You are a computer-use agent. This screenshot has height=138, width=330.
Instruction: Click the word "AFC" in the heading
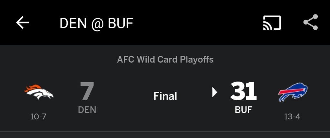point(125,60)
